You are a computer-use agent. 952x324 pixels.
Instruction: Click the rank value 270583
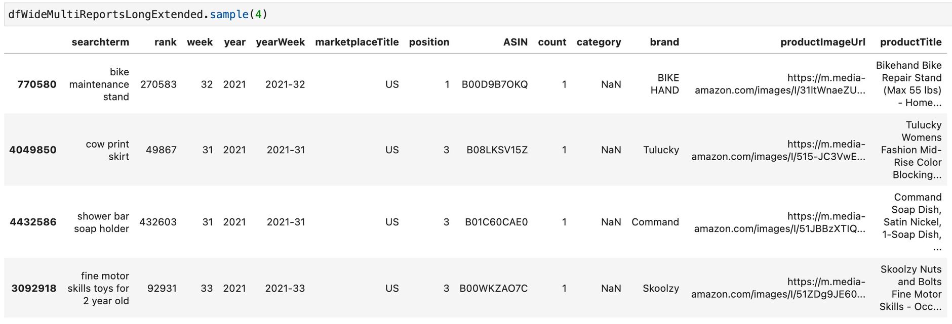coord(158,84)
